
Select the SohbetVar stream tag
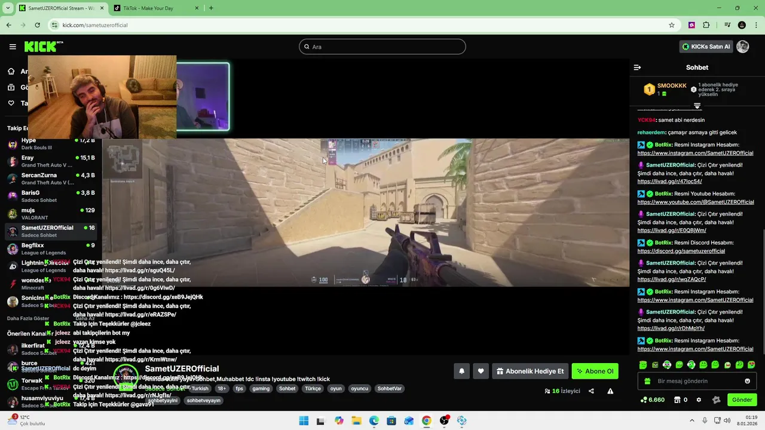pos(389,388)
